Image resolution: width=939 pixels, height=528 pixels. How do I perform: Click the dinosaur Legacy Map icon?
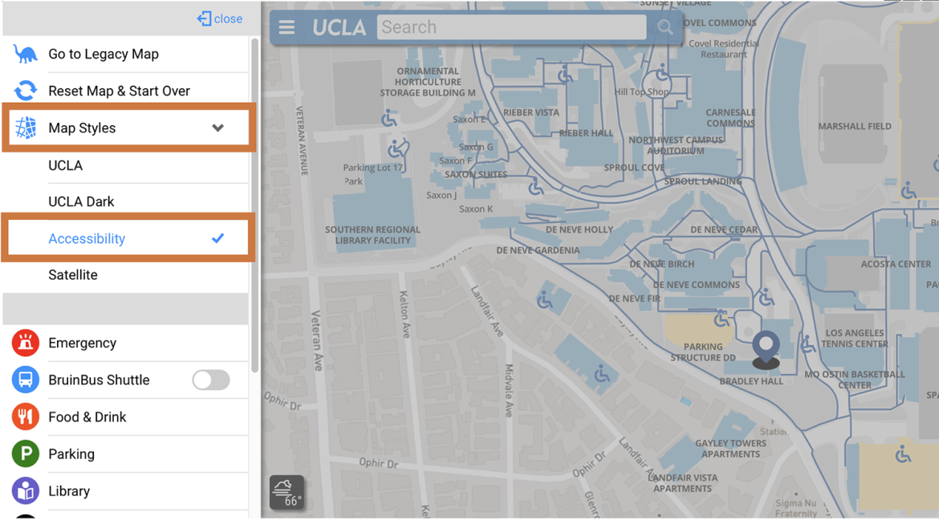[x=25, y=54]
